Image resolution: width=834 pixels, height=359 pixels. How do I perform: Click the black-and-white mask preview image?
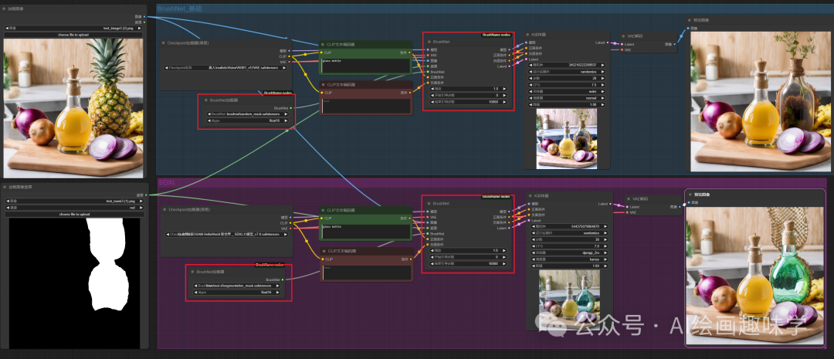click(x=74, y=283)
